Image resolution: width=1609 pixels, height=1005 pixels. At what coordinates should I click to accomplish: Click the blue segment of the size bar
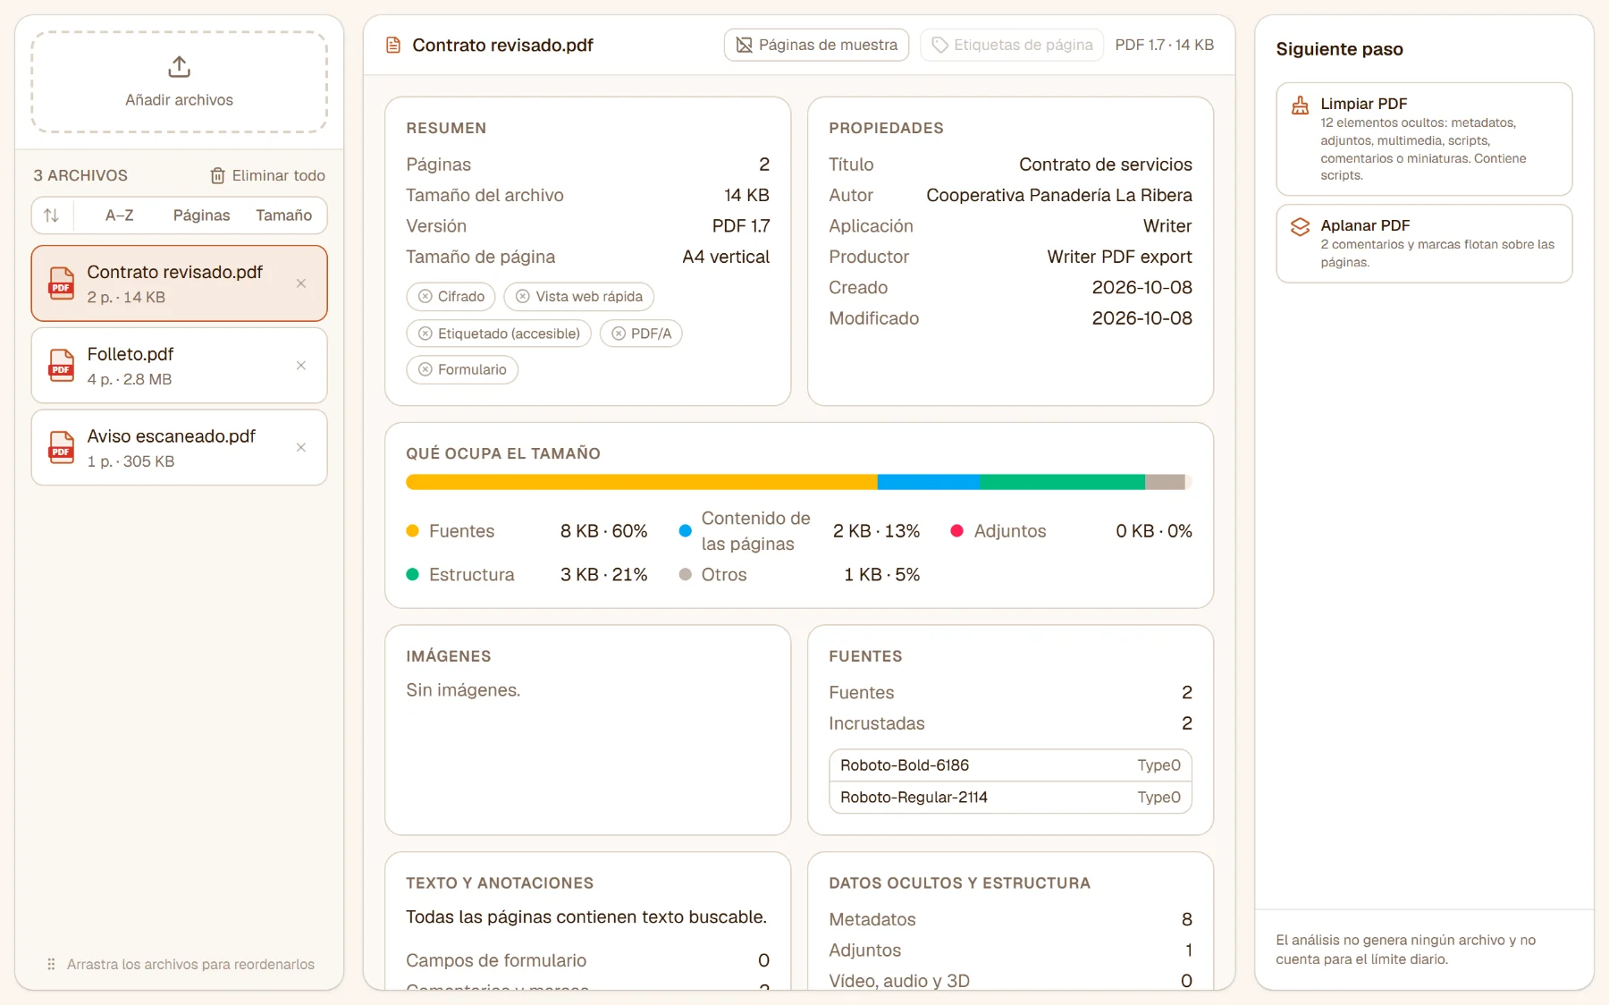click(x=929, y=482)
